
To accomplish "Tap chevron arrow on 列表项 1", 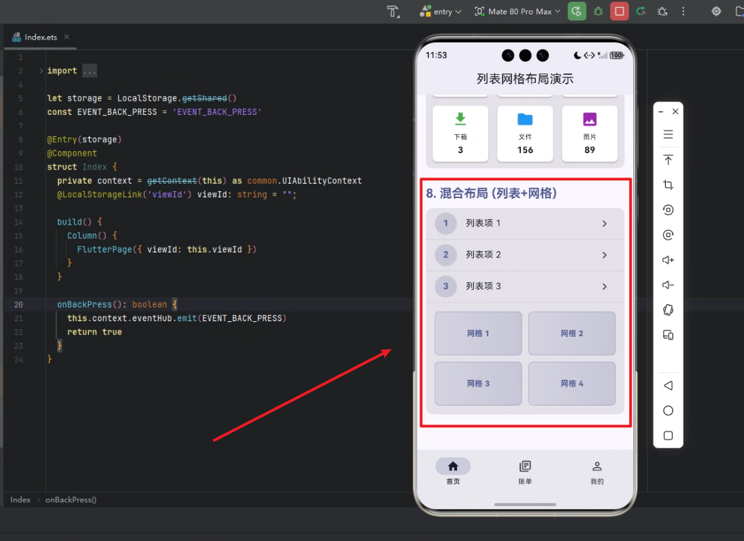I will tap(605, 224).
